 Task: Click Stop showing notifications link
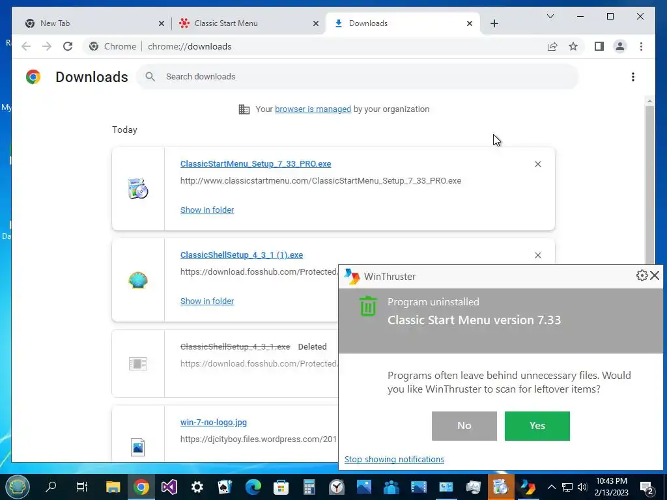coord(394,459)
